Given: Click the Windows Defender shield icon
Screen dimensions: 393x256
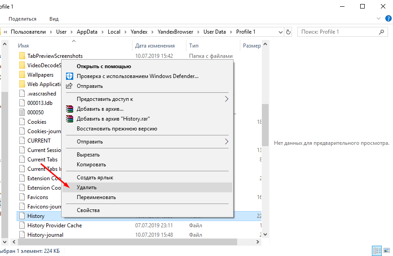Looking at the screenshot, I should click(x=70, y=76).
